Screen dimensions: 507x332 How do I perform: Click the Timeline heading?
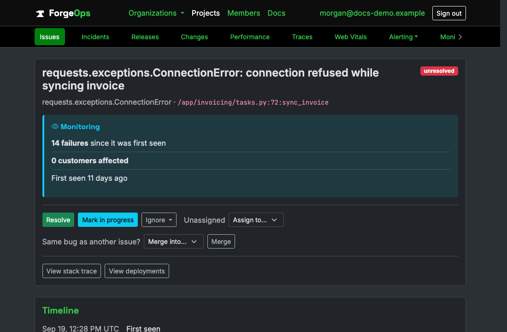click(x=60, y=311)
